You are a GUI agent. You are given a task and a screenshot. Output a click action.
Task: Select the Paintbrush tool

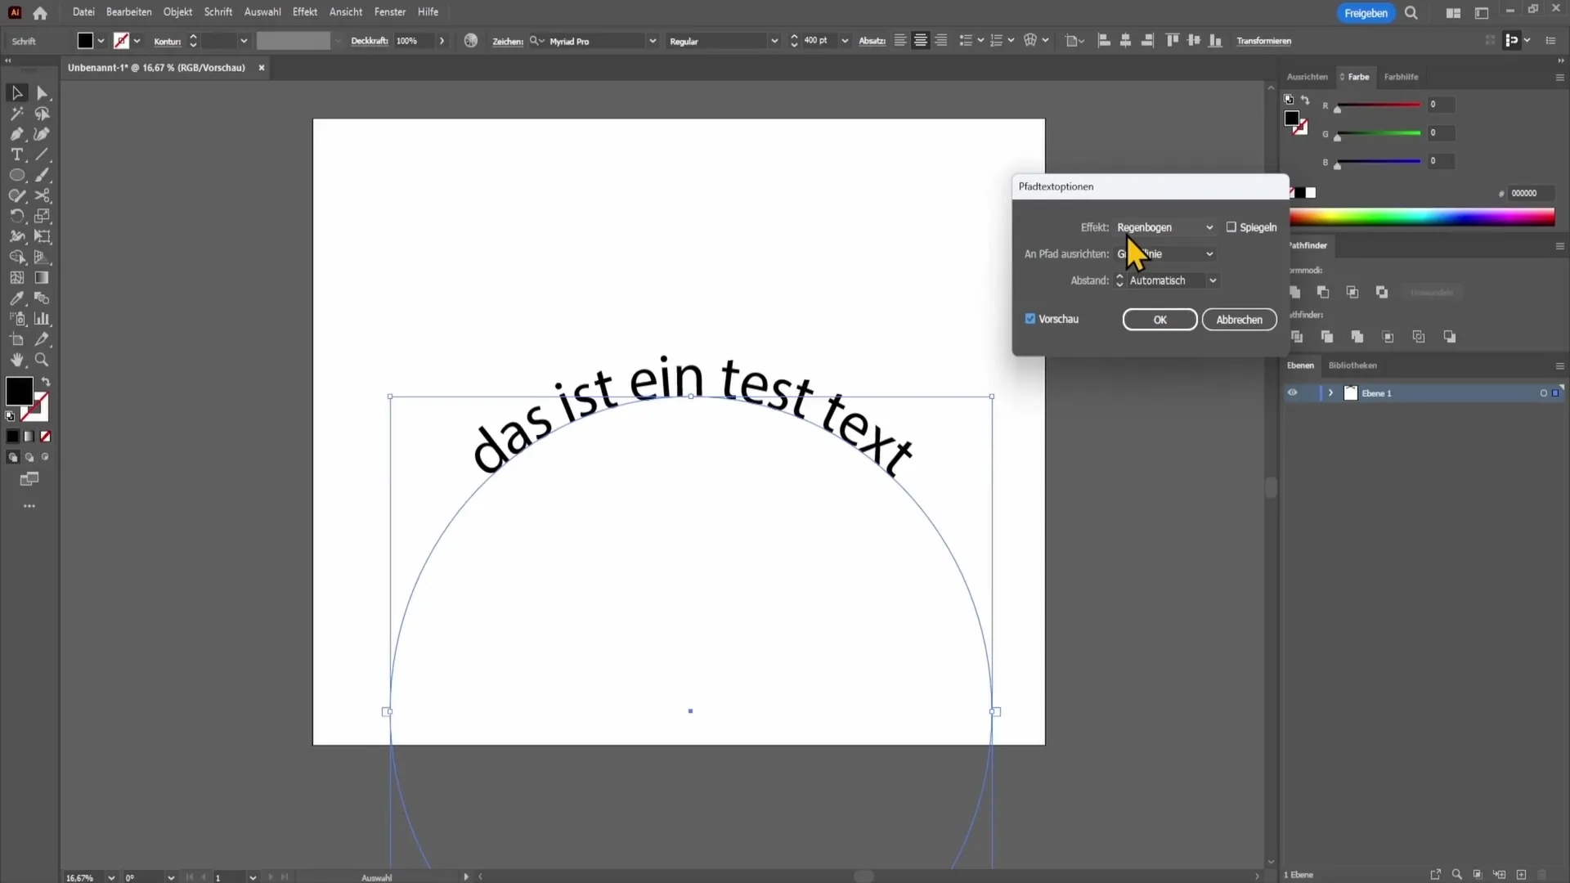43,175
